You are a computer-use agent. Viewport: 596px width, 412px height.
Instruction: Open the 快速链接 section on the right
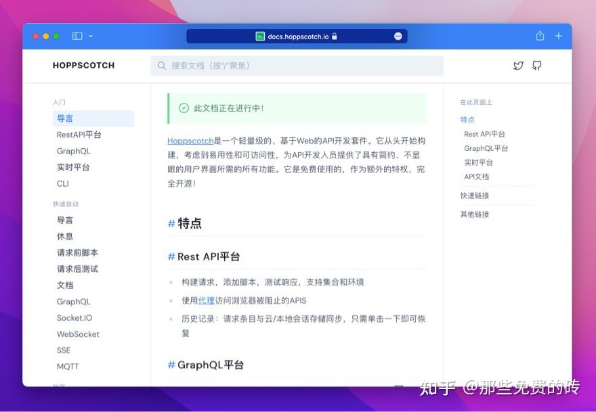tap(474, 195)
